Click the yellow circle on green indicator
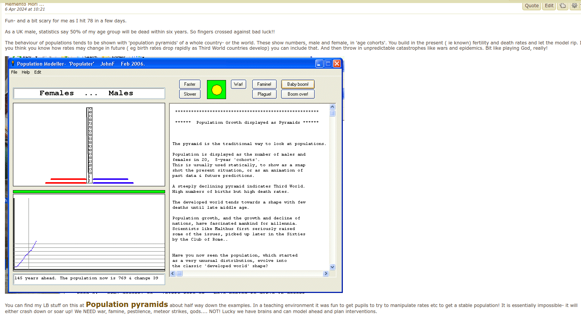Image resolution: width=581 pixels, height=318 pixels. [216, 90]
